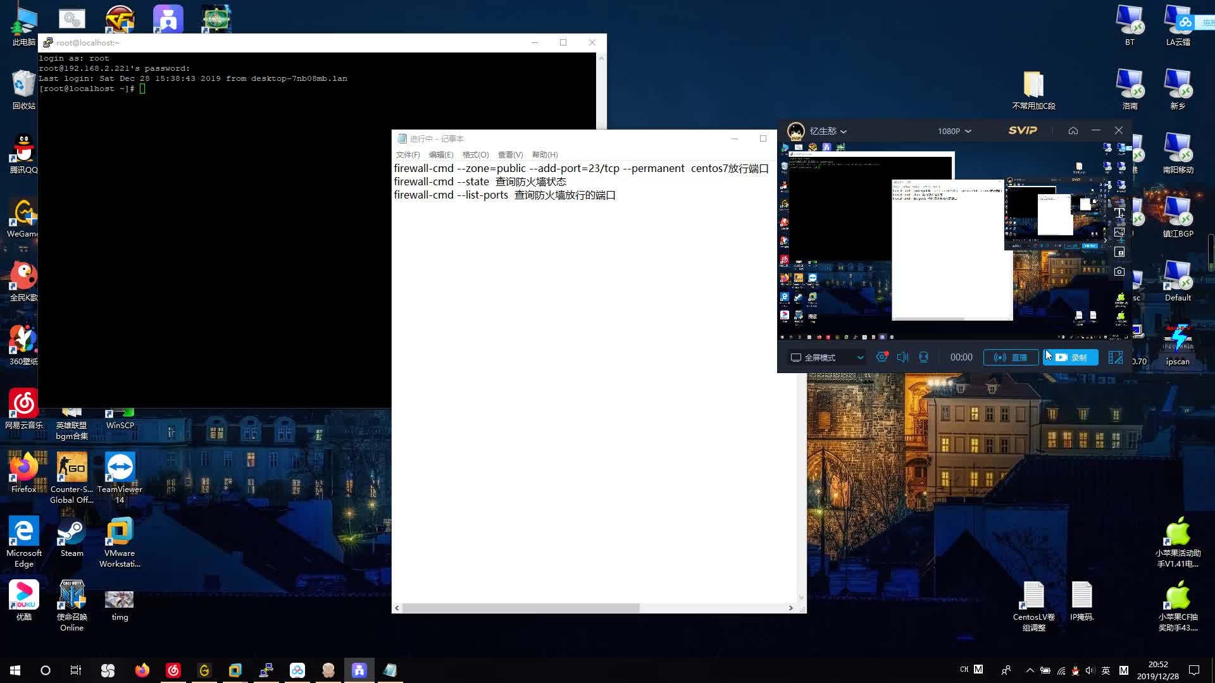Click the 00:00 timestamp playback control

961,356
